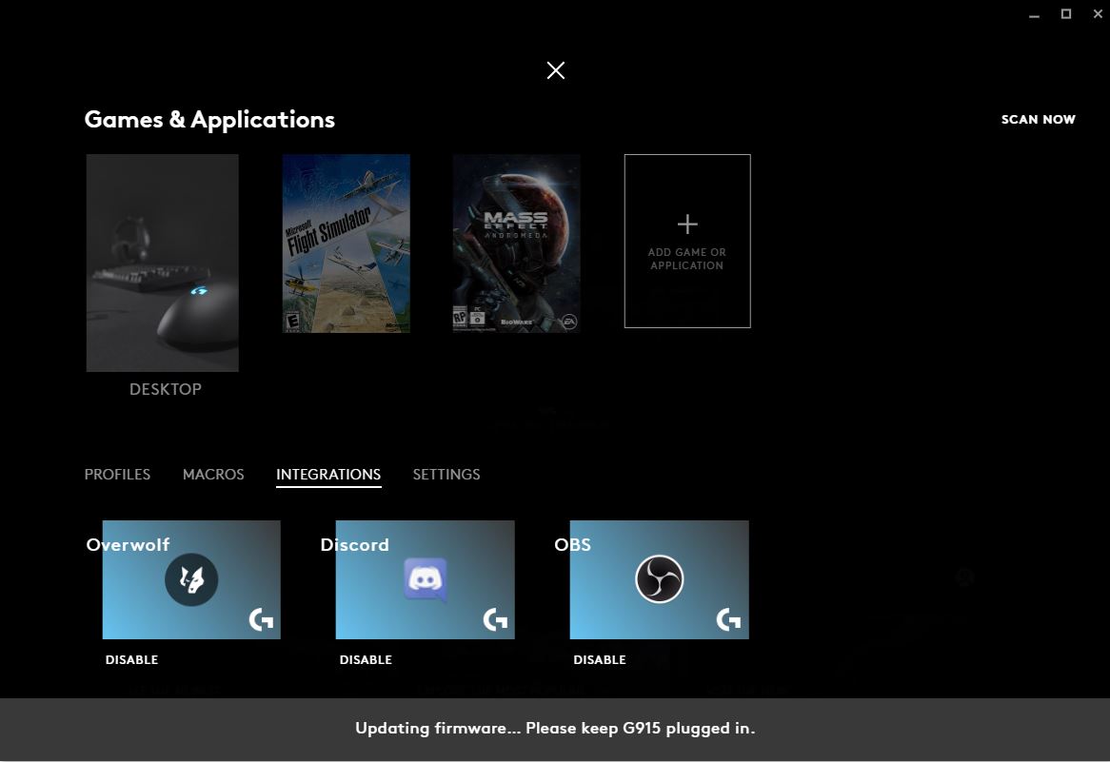The width and height of the screenshot is (1110, 762).
Task: Open the Macros tab
Action: pyautogui.click(x=213, y=474)
